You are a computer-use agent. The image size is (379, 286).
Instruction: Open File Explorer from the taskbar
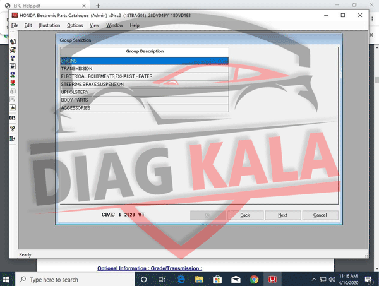[199, 280]
